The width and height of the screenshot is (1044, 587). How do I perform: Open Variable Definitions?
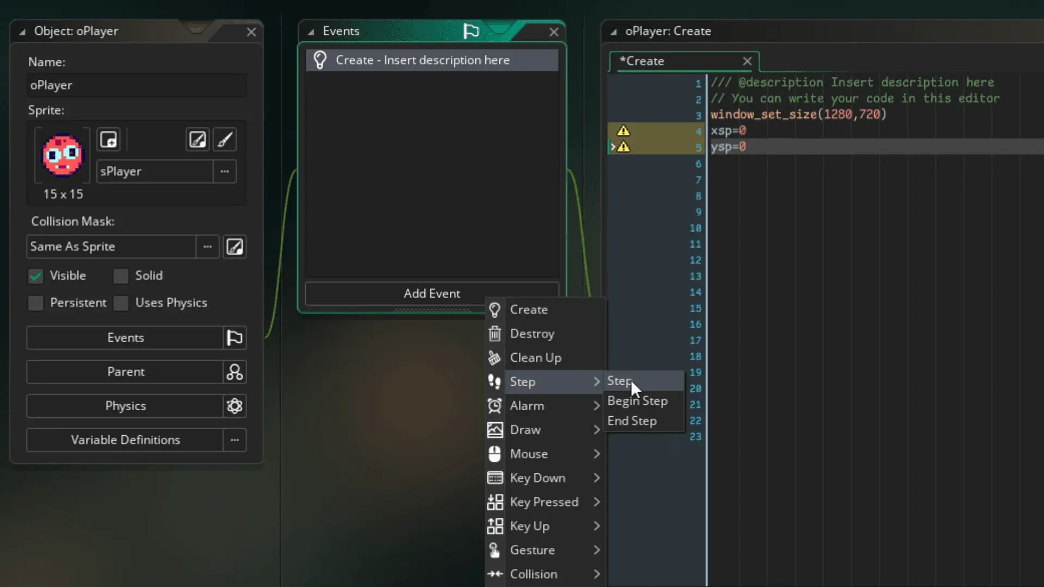pyautogui.click(x=125, y=440)
